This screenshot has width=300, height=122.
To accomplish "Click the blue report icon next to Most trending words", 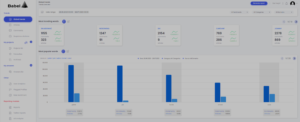I will (64, 21).
